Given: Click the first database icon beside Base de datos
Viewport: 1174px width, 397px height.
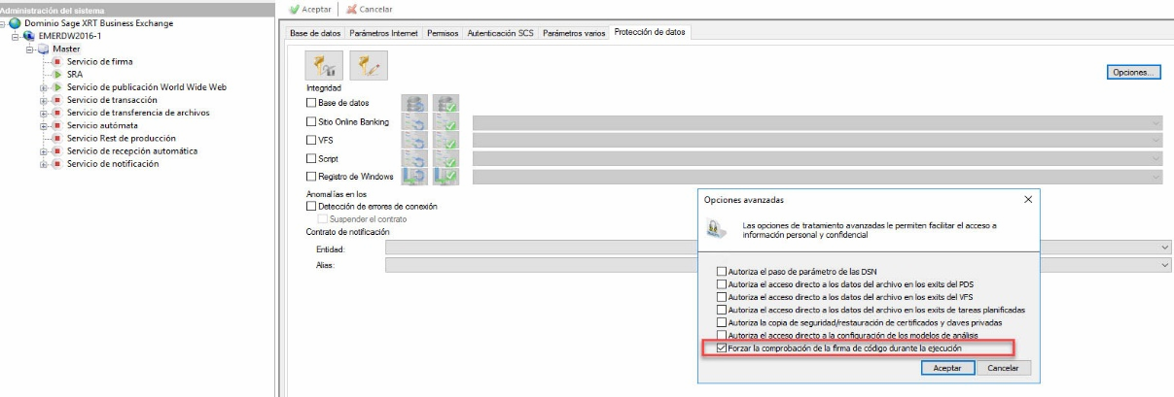Looking at the screenshot, I should (416, 103).
